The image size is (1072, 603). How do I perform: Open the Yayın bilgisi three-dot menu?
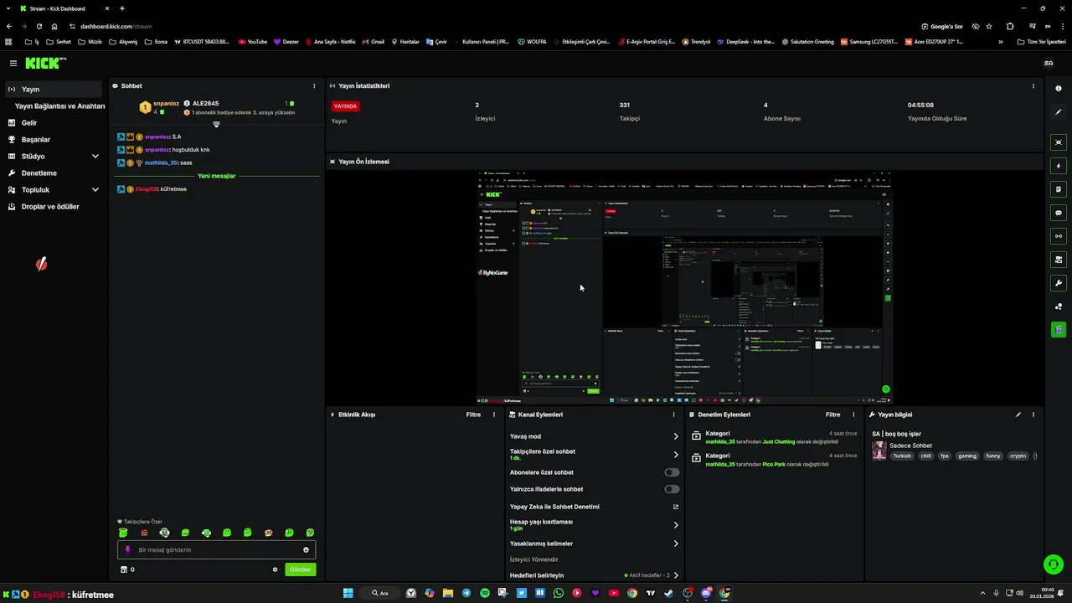click(1033, 415)
